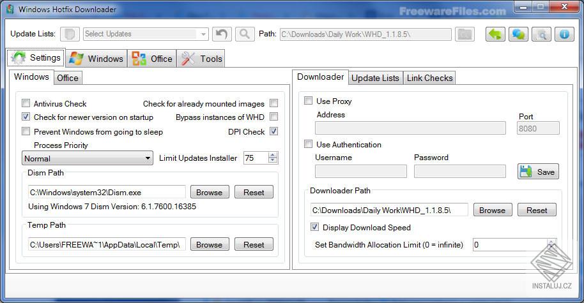Switch to the Link Checks sub-tab
This screenshot has height=303, width=584.
(429, 78)
